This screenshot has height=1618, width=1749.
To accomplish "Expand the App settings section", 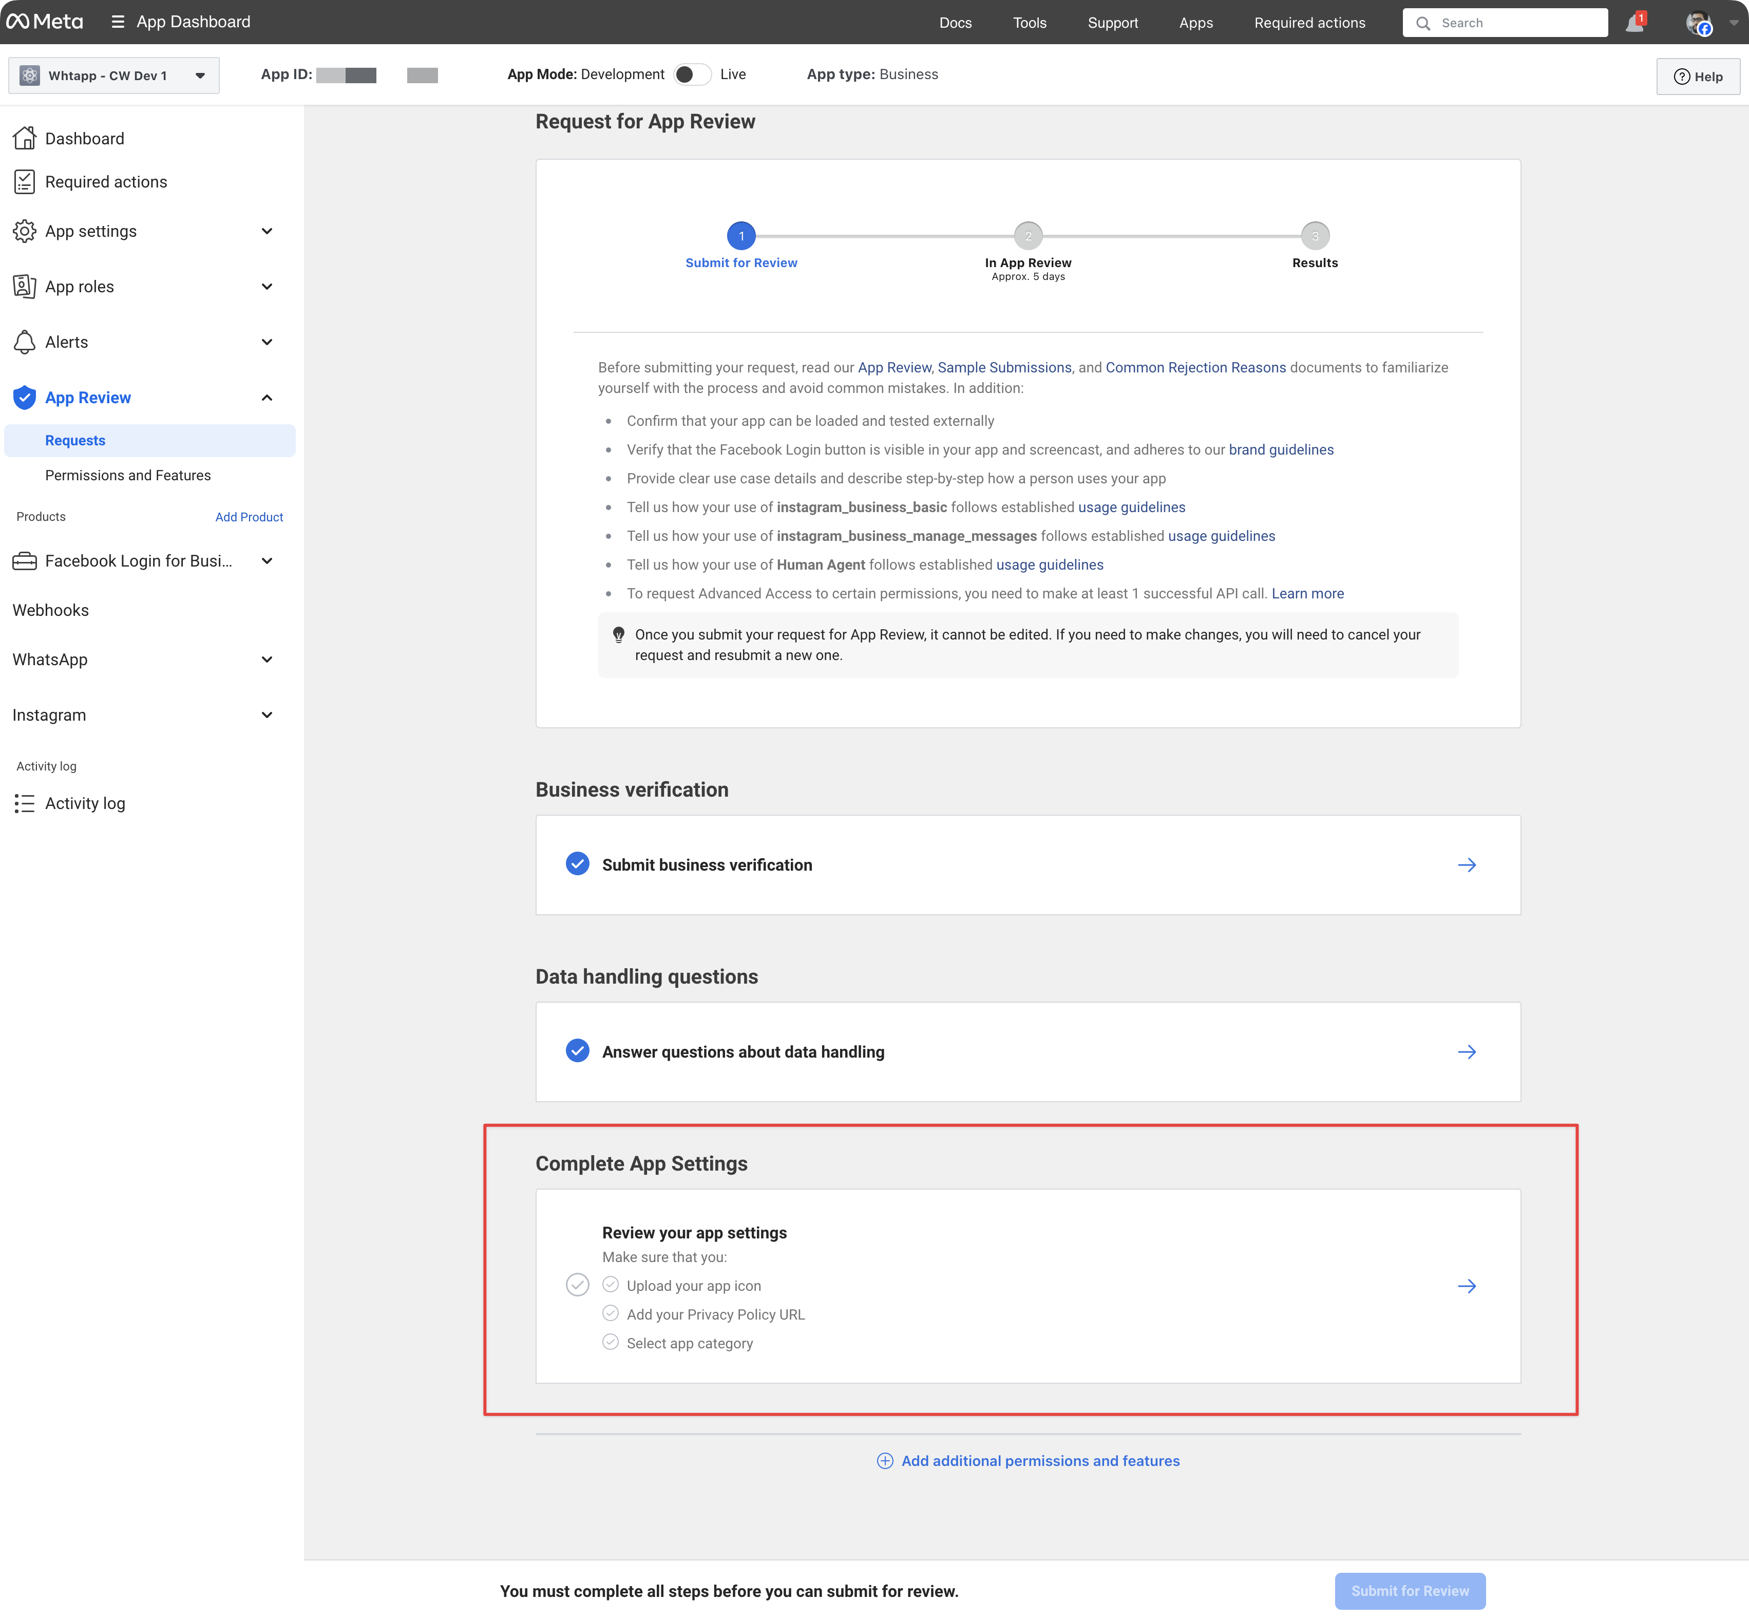I will 267,231.
